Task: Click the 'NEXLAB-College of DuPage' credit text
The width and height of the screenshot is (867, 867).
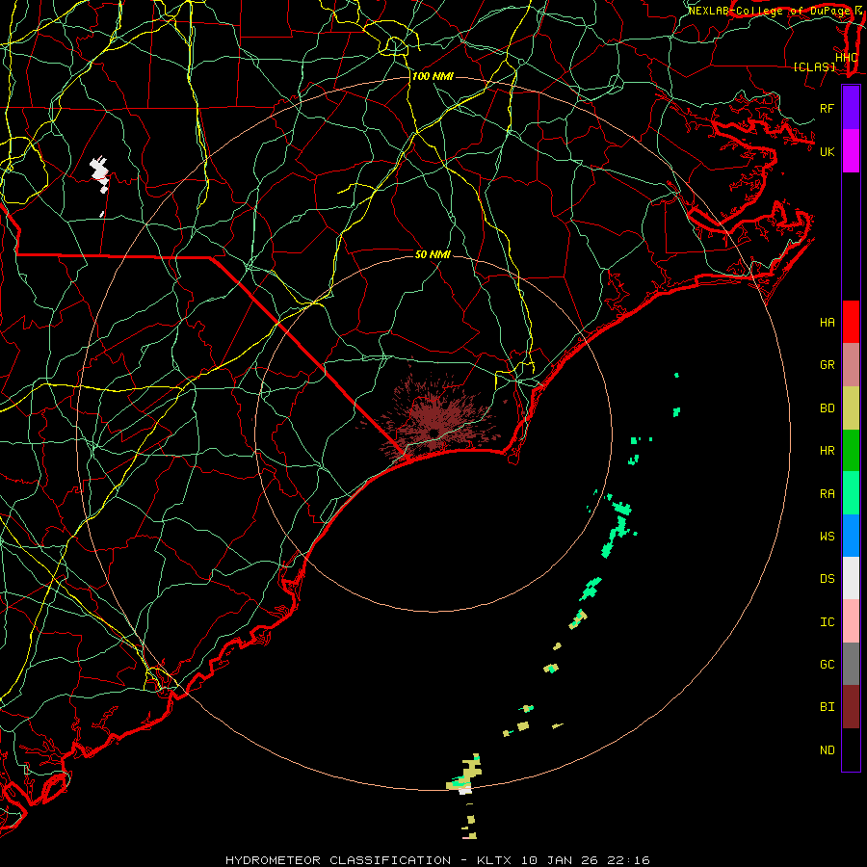Action: [x=769, y=11]
